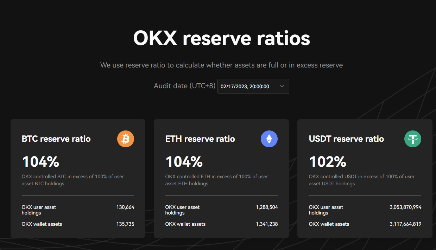Click the 104% value in ETH card
Image resolution: width=436 pixels, height=250 pixels.
(x=184, y=162)
